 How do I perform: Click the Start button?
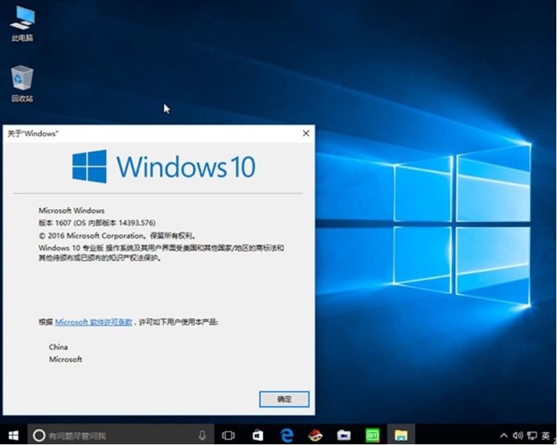pyautogui.click(x=14, y=435)
